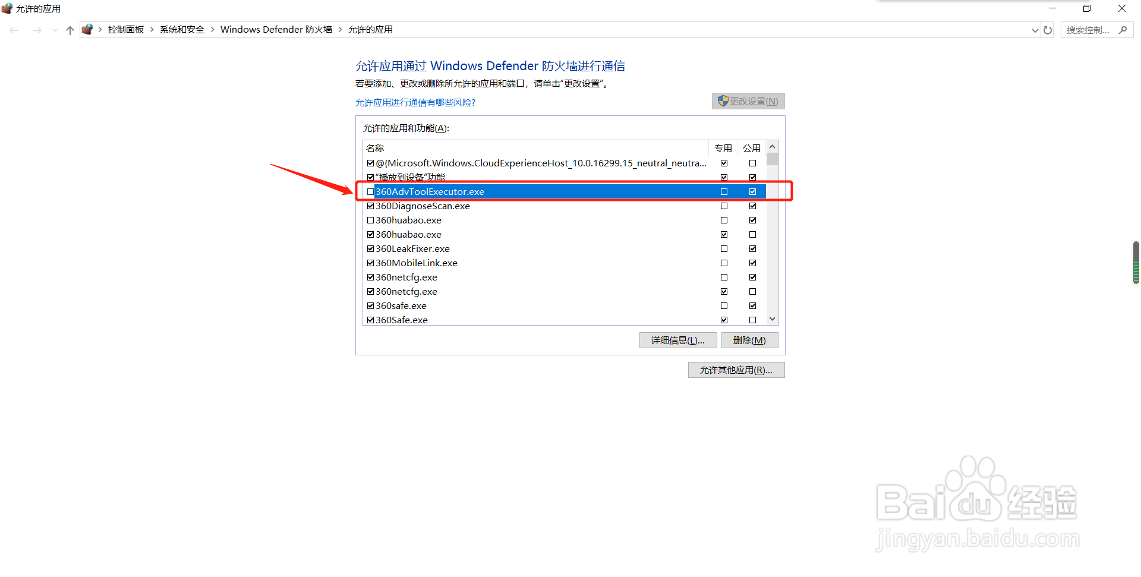The height and width of the screenshot is (577, 1141).
Task: Select 360safe.exe entry
Action: pyautogui.click(x=401, y=306)
